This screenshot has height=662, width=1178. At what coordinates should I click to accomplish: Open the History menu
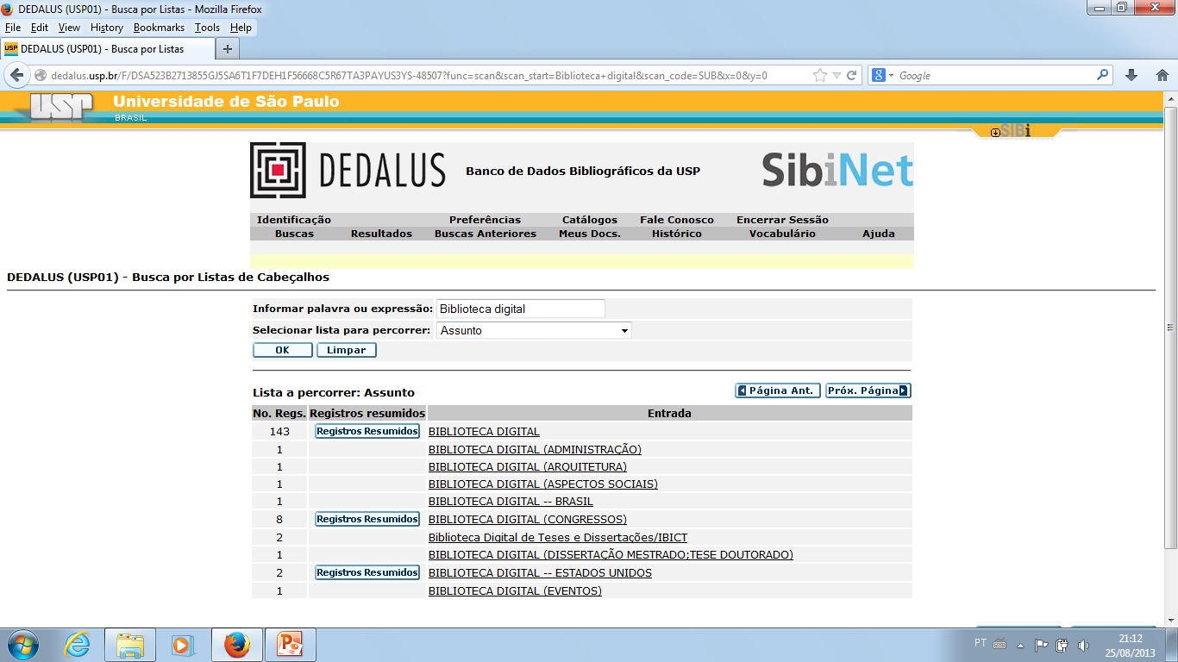[x=107, y=28]
